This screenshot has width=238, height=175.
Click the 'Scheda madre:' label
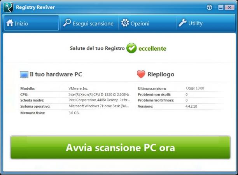32,100
